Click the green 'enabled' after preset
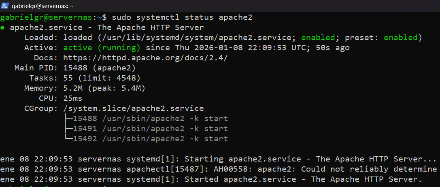440x187 pixels. (x=400, y=38)
